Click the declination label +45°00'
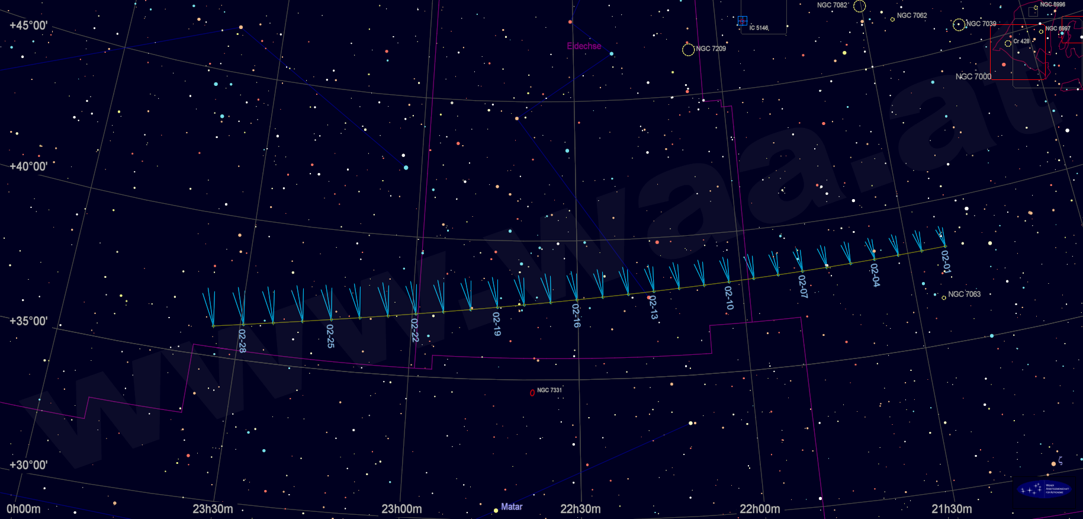 (28, 25)
